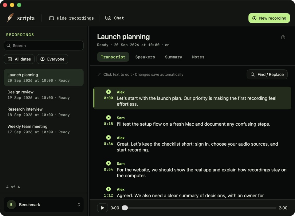The image size is (295, 216).
Task: Click the main play button in audio bar
Action: coord(103,208)
